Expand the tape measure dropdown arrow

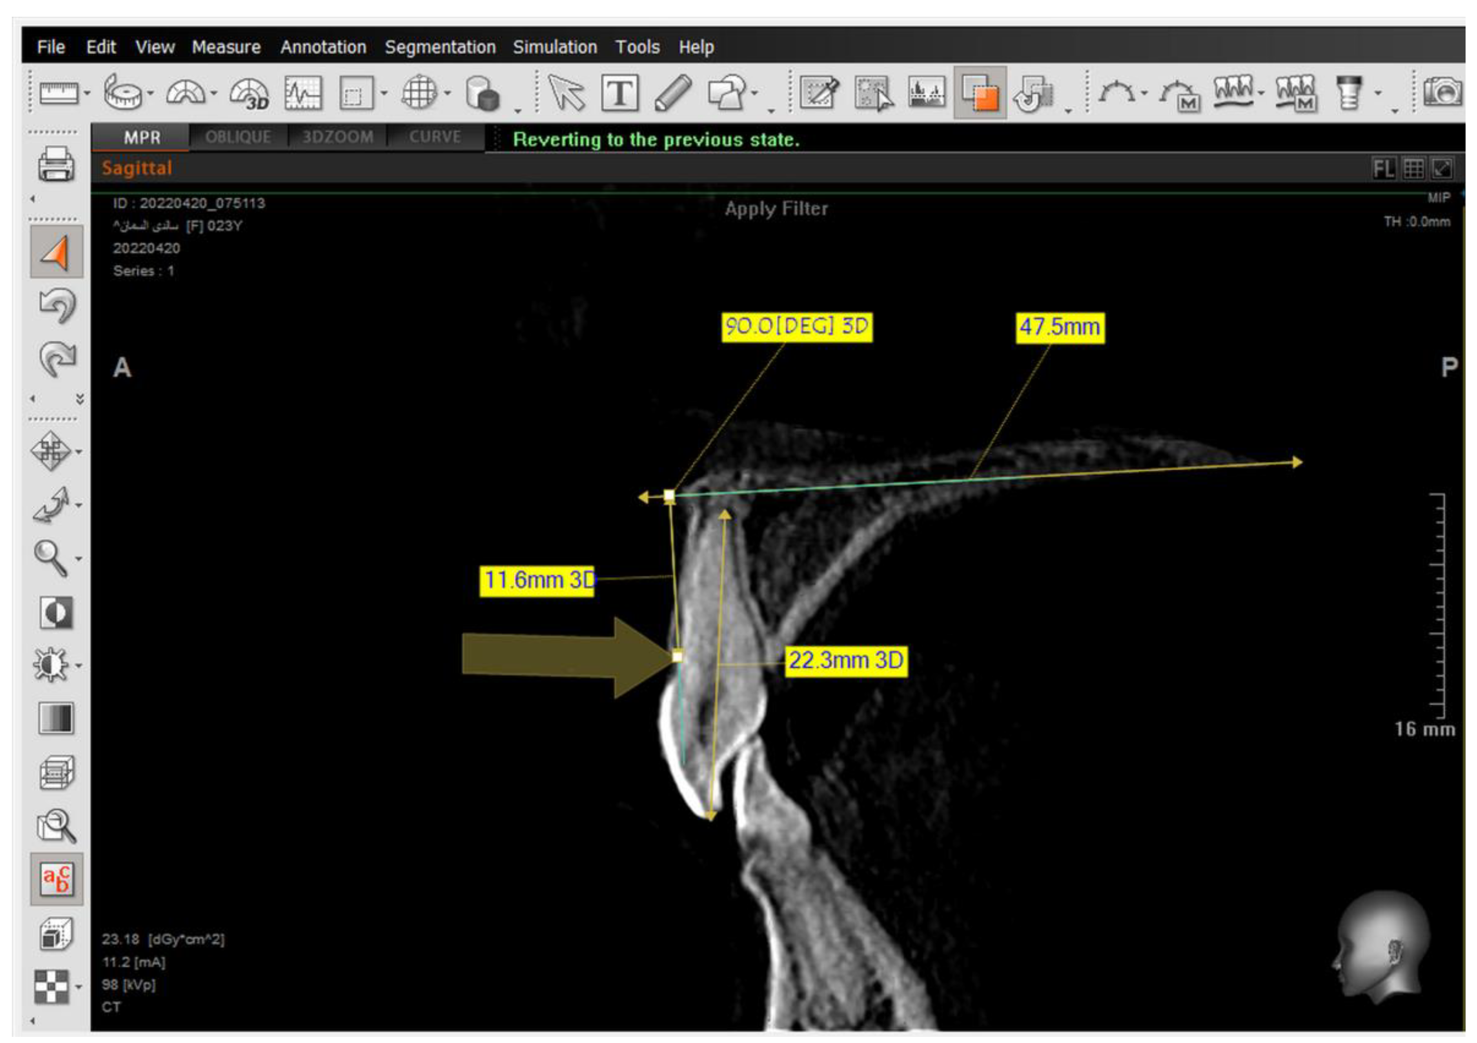[x=151, y=94]
